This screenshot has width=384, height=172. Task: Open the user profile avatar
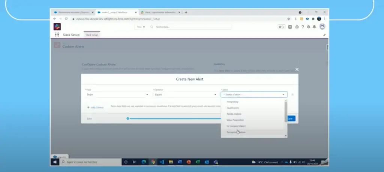(322, 27)
